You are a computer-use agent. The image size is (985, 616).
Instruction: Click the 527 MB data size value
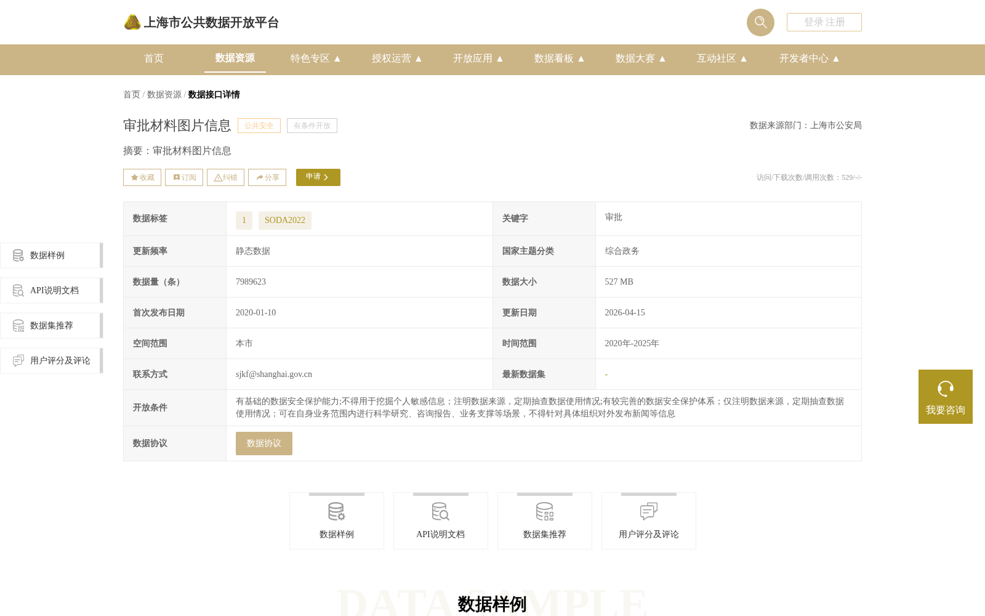click(619, 282)
